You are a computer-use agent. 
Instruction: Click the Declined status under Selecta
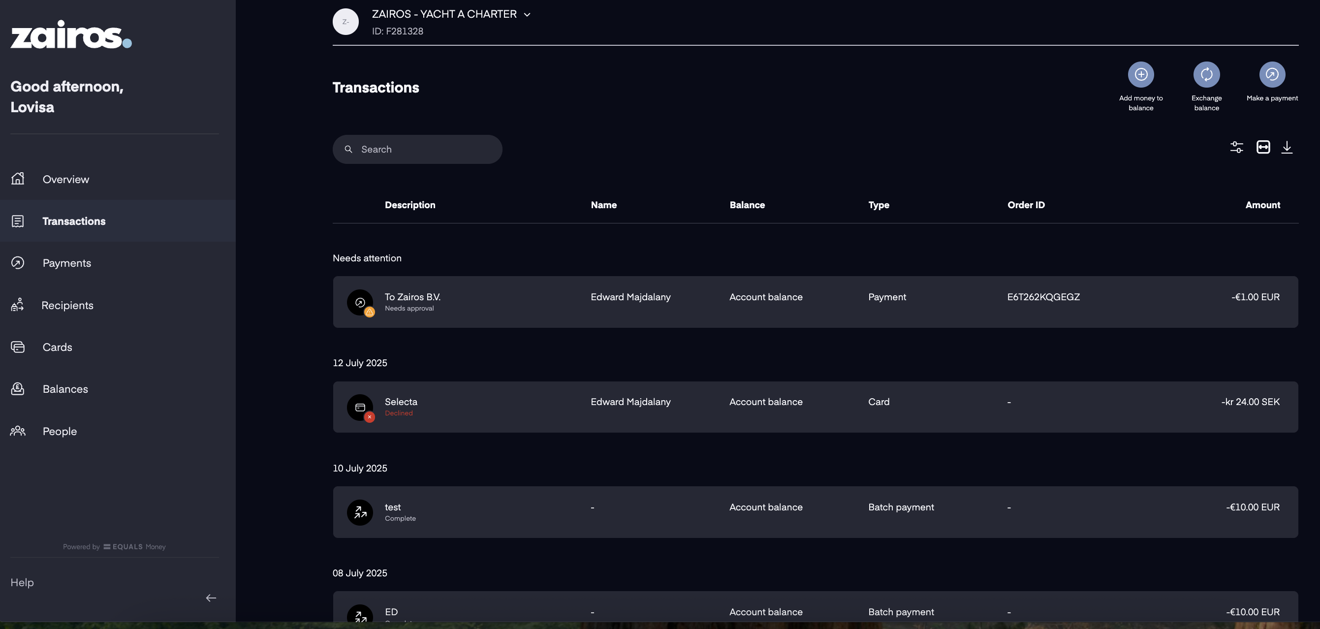pos(399,413)
